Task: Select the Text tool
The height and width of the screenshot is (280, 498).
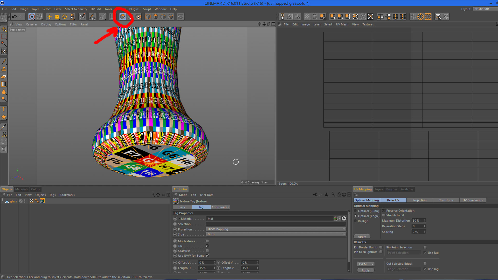Action: (4, 109)
